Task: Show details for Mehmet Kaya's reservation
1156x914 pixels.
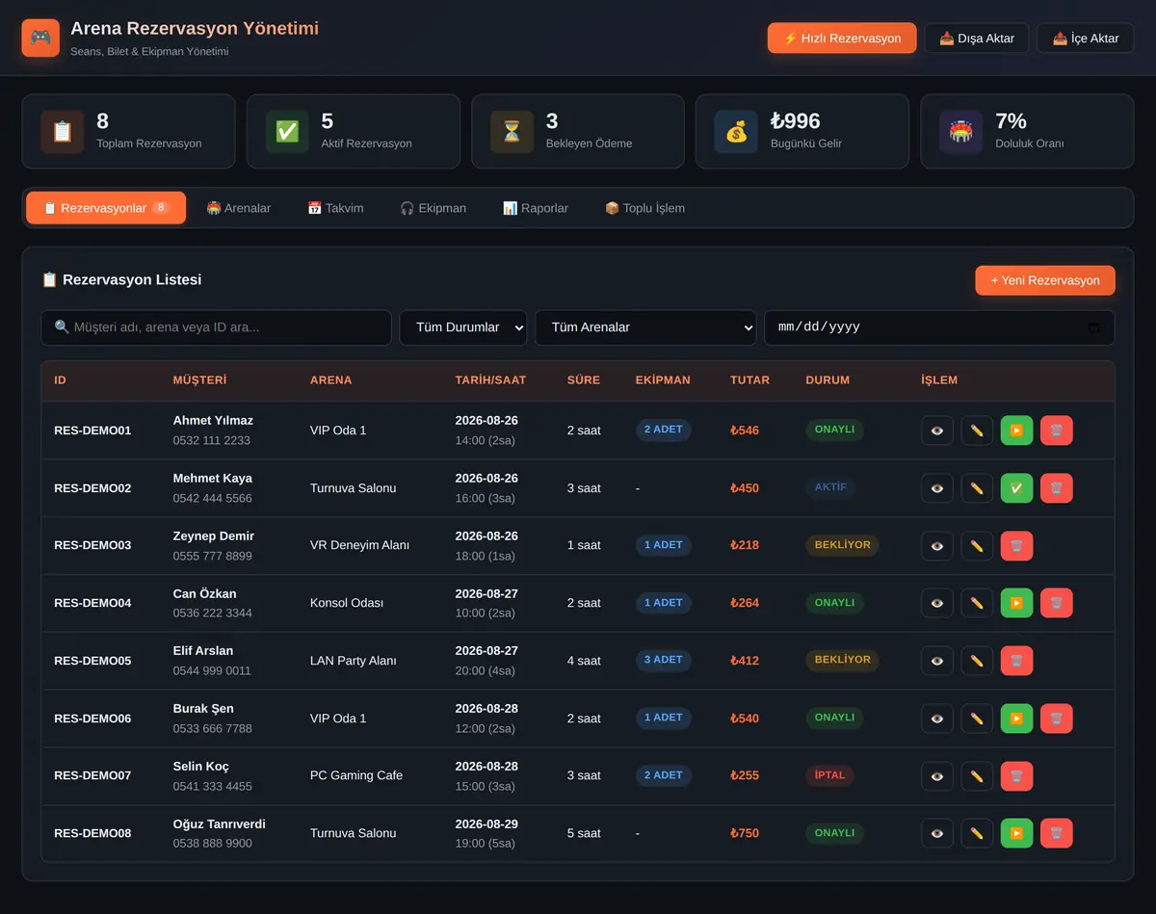Action: (937, 488)
